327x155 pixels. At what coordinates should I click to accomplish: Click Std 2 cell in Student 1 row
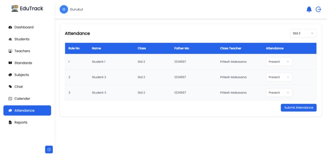(x=141, y=62)
